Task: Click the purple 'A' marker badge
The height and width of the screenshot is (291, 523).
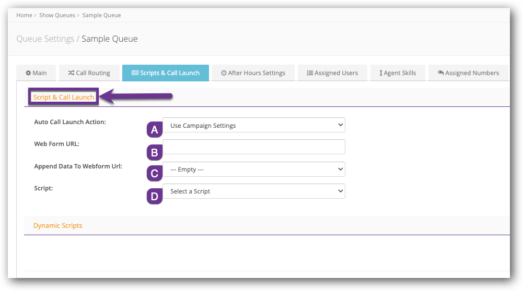Action: [x=154, y=130]
